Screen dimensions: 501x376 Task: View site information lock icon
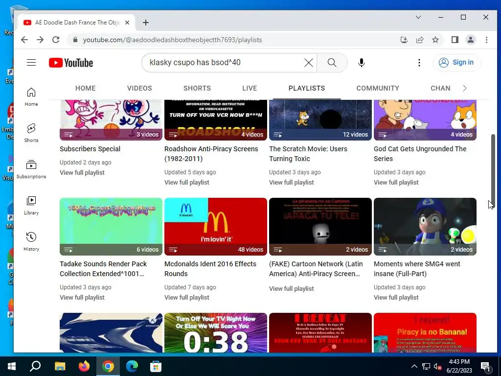coord(75,40)
